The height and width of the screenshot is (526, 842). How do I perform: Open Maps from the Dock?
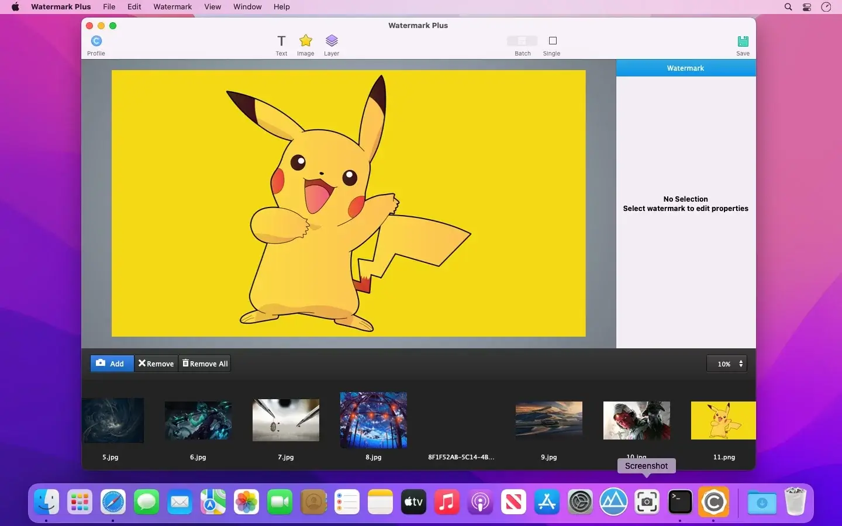click(x=213, y=502)
